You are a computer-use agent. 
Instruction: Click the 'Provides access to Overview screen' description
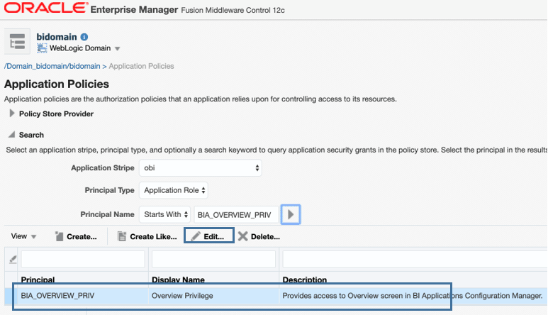click(x=413, y=296)
